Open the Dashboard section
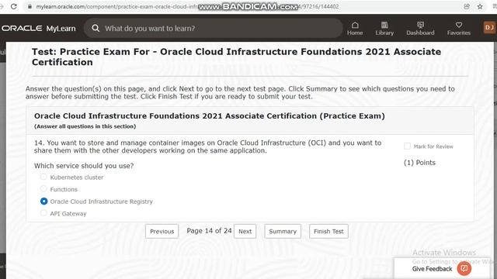497x279 pixels. (420, 28)
